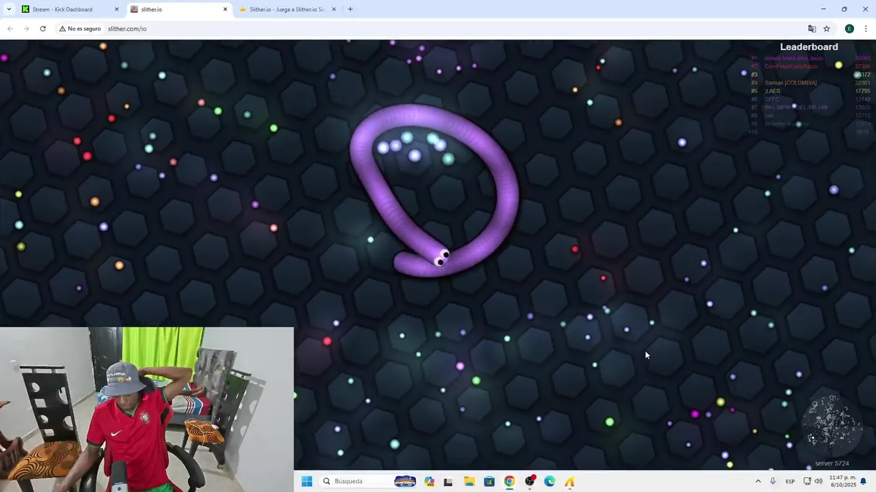Open the yellow app icon after Edge

(x=569, y=481)
